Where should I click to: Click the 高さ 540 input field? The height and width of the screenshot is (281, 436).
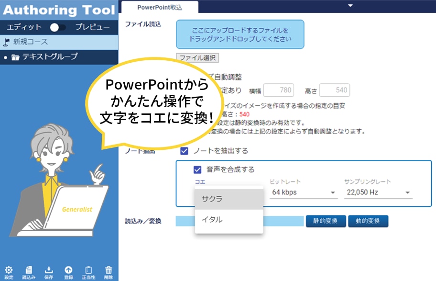(x=335, y=90)
